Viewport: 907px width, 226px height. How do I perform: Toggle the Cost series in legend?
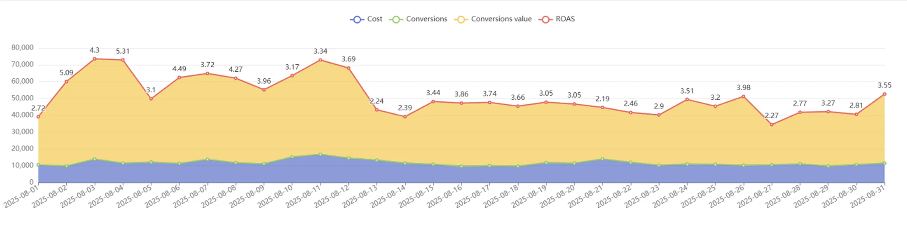click(366, 19)
